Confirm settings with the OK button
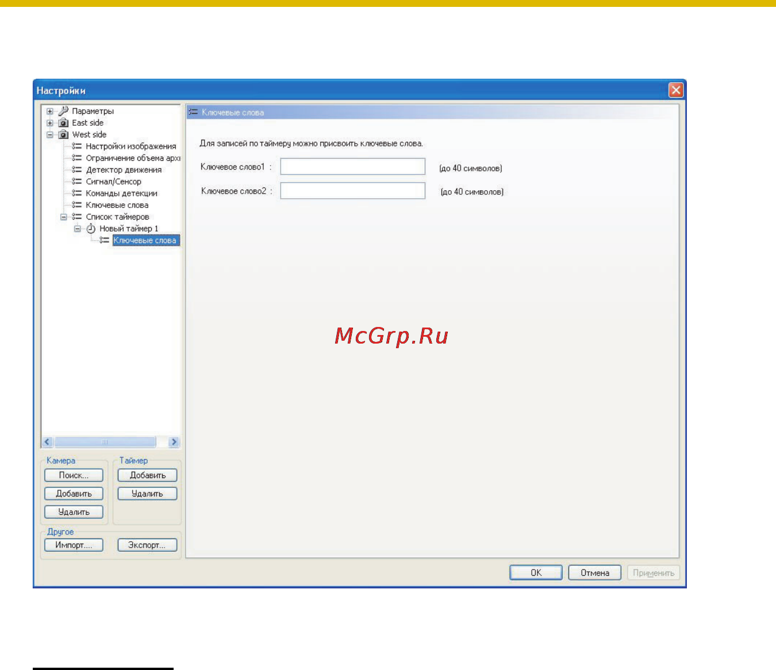The width and height of the screenshot is (776, 670). pos(536,573)
